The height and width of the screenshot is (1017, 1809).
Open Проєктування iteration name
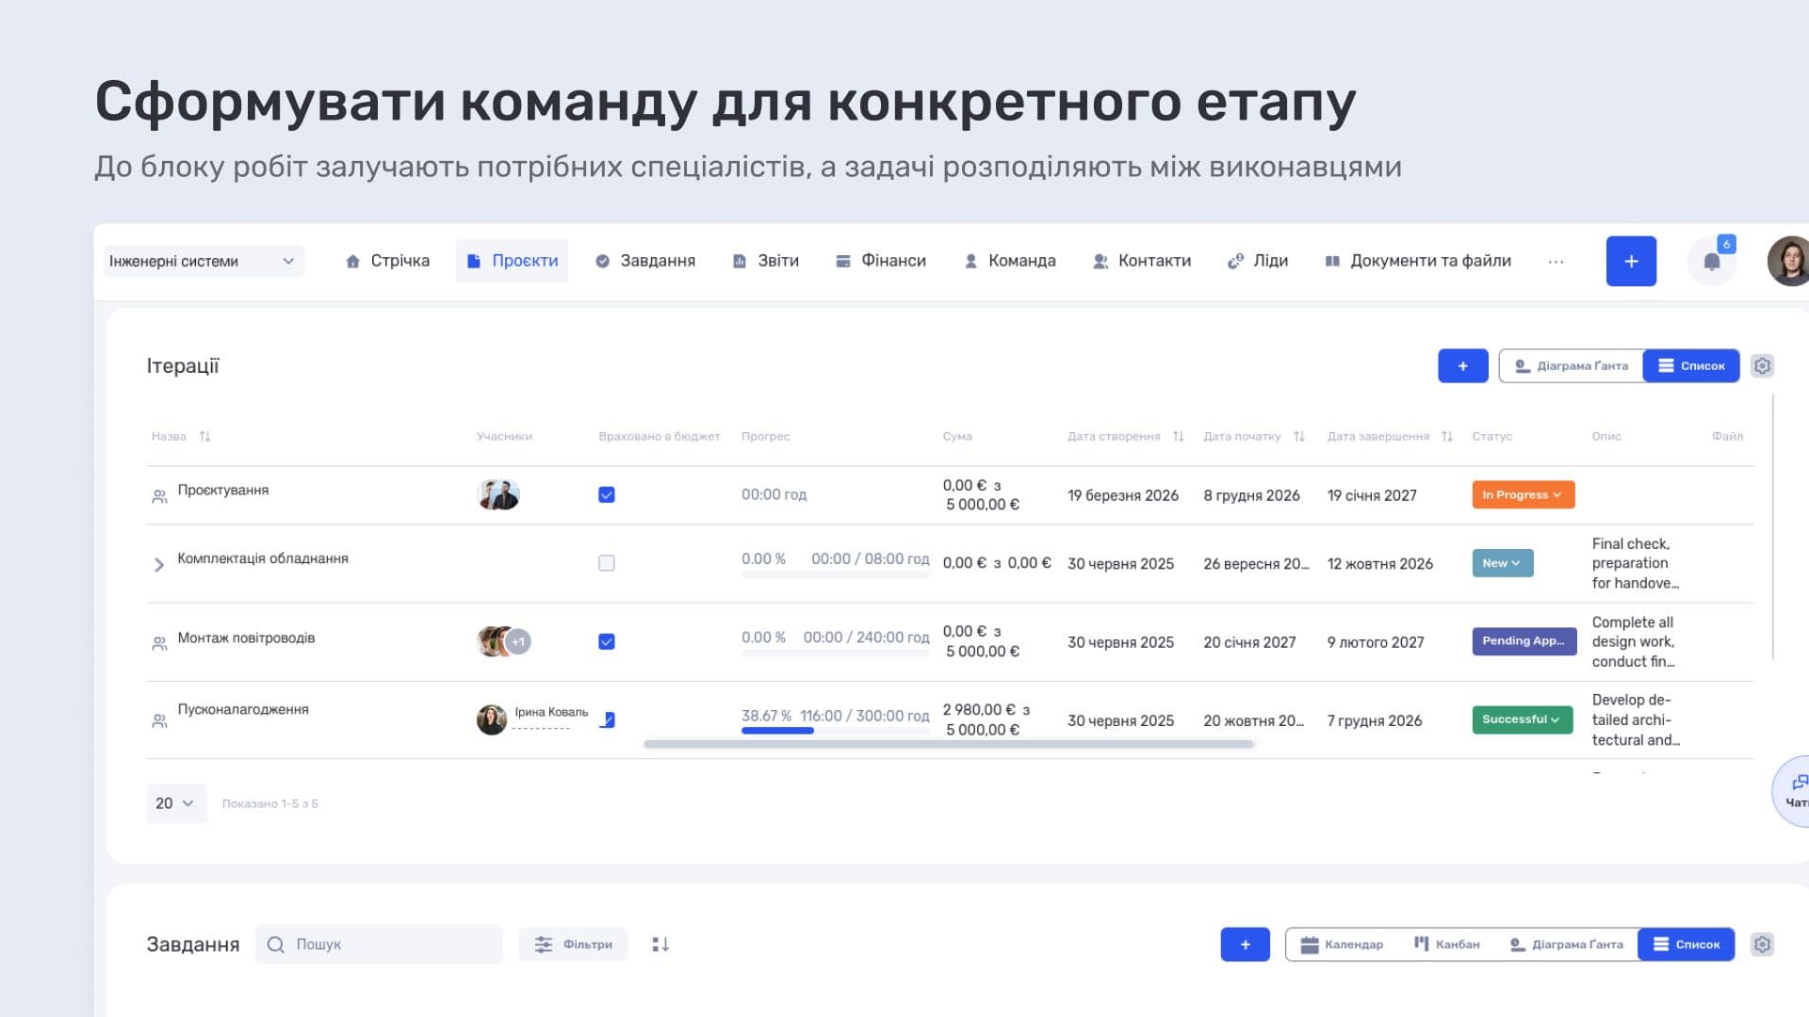point(223,491)
